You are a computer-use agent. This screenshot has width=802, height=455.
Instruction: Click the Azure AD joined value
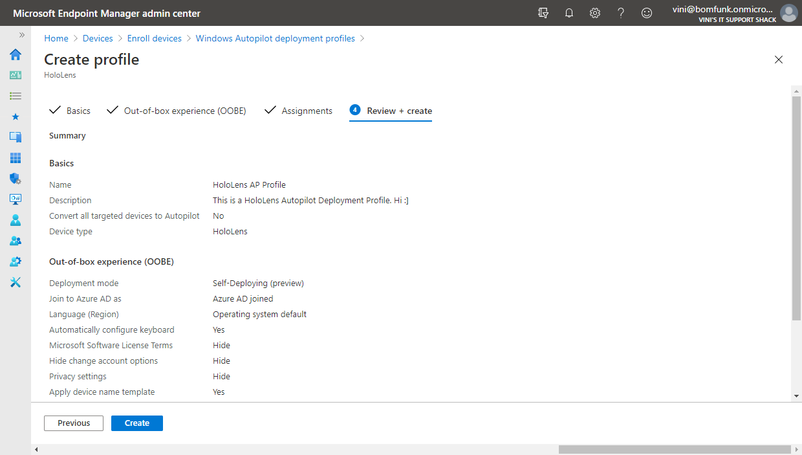coord(243,299)
